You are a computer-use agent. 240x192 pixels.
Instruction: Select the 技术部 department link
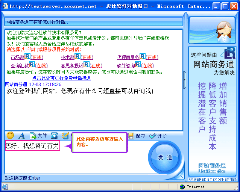[68, 57]
